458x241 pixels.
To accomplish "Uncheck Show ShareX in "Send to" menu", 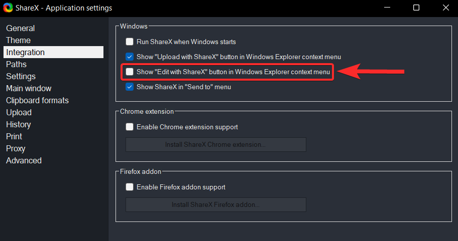I will pyautogui.click(x=130, y=87).
